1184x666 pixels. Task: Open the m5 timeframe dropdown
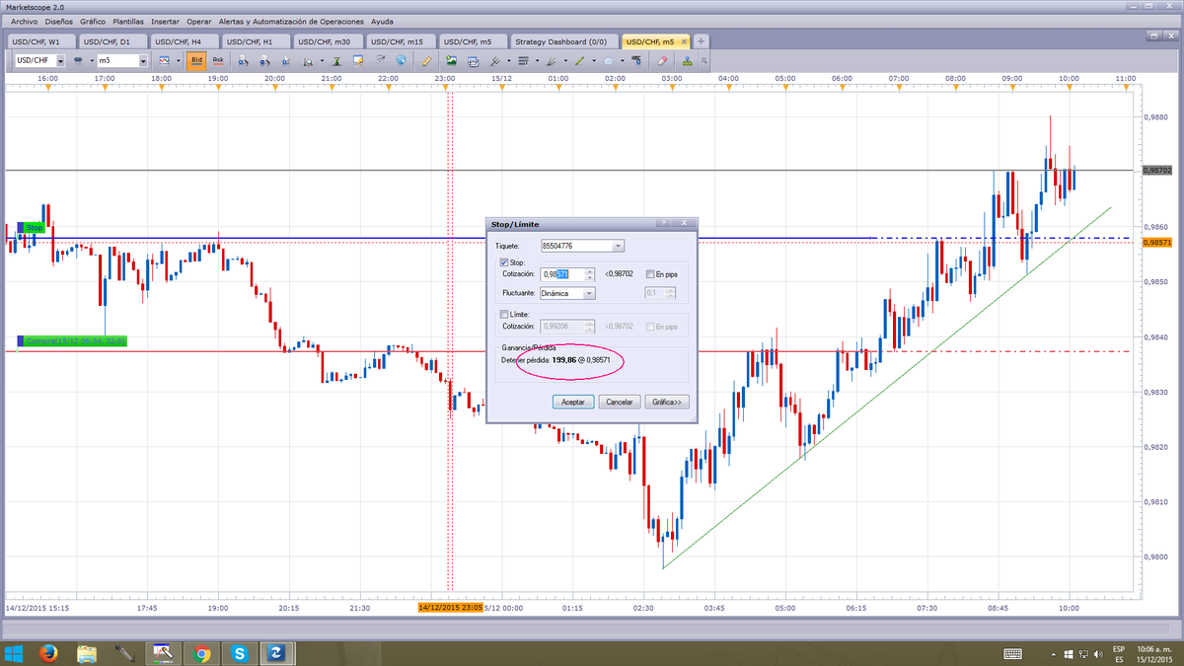pos(143,60)
